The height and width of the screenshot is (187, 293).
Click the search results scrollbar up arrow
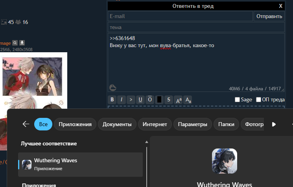147,142
